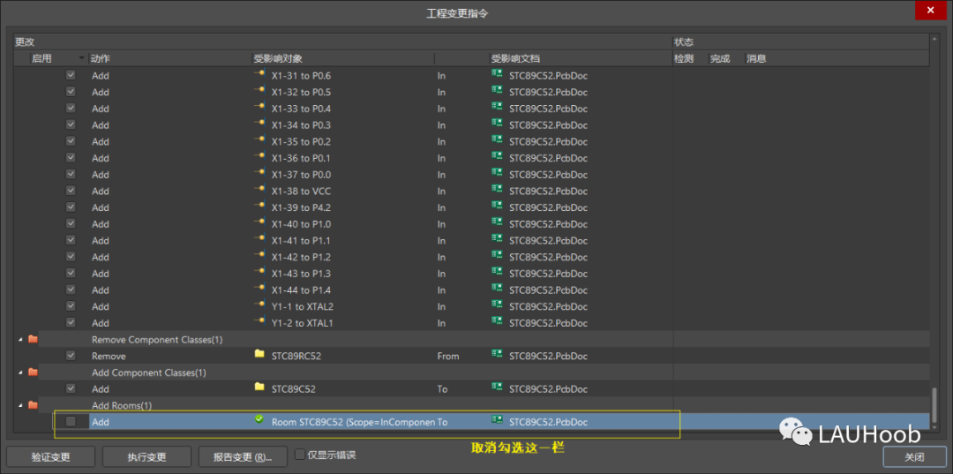The height and width of the screenshot is (474, 953).
Task: Uncheck the enable box for Remove STC89RC52
Action: [x=71, y=355]
